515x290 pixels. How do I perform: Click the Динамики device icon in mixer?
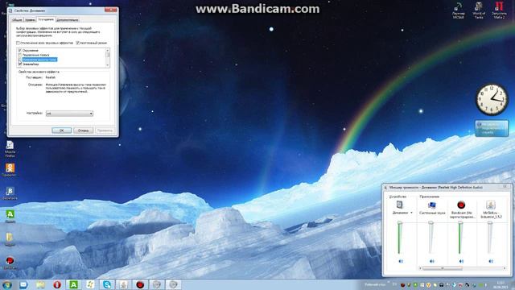[400, 205]
